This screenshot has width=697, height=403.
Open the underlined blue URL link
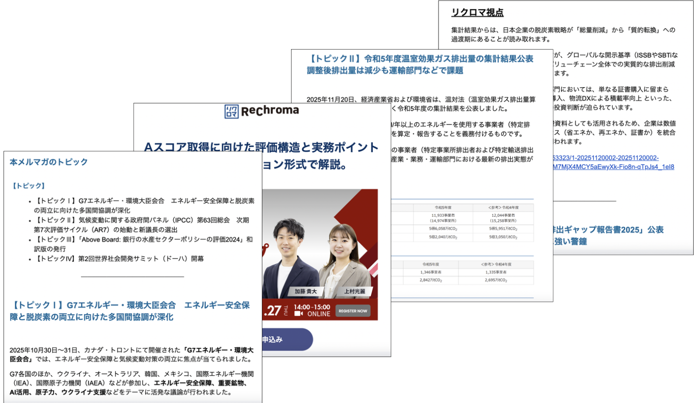pos(613,162)
